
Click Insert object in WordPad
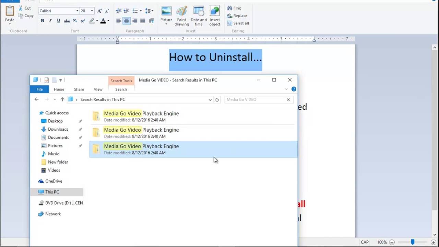click(x=215, y=15)
